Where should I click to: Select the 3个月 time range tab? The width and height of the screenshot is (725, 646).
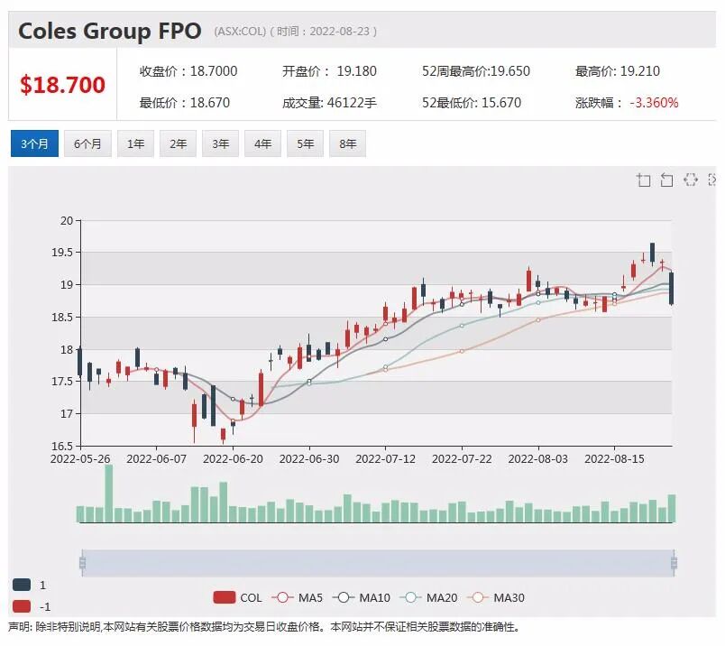point(34,143)
